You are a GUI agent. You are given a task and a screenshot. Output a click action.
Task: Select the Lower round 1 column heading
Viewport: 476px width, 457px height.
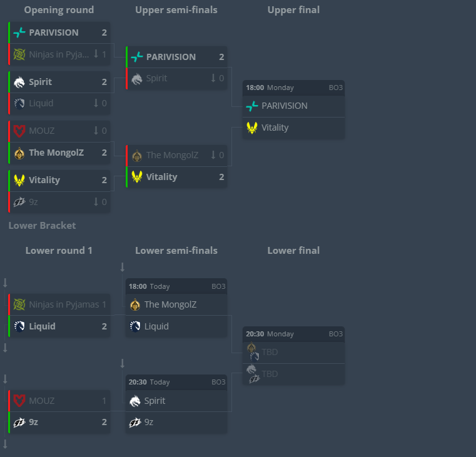click(59, 251)
